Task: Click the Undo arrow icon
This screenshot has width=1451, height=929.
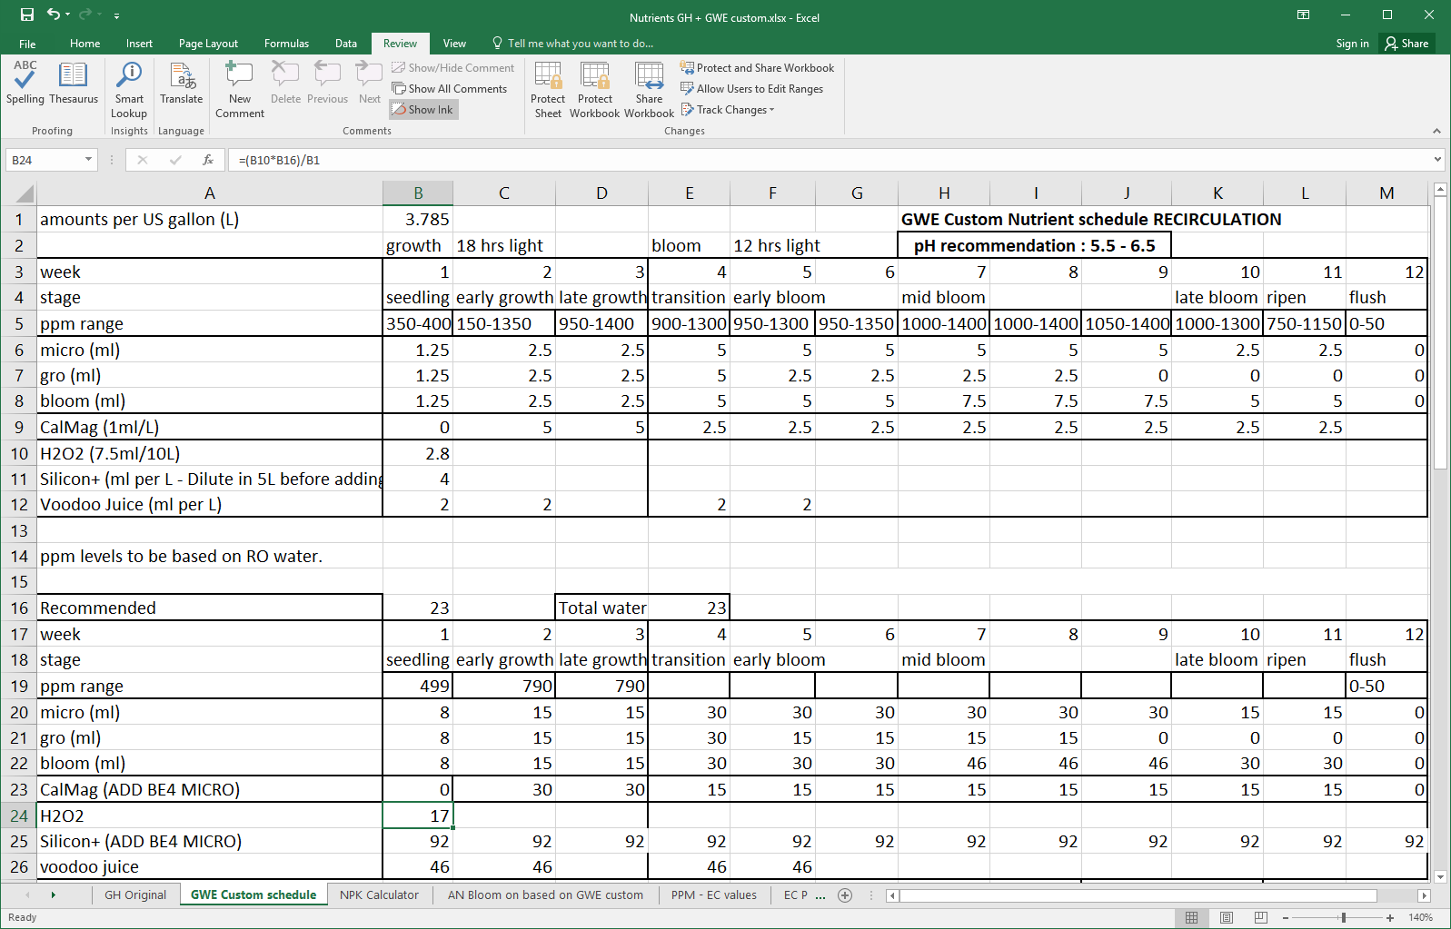Action: [x=54, y=15]
